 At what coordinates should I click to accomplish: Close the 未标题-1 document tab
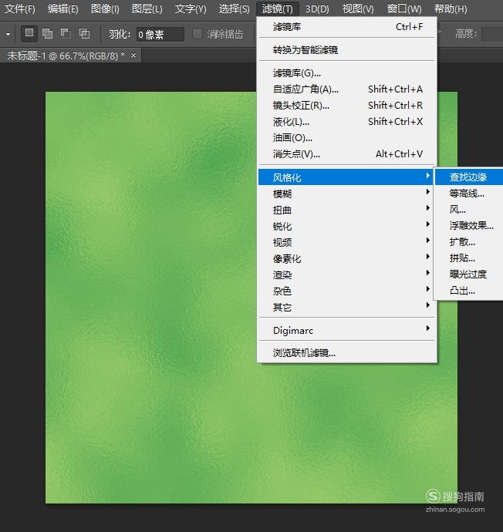(x=133, y=55)
